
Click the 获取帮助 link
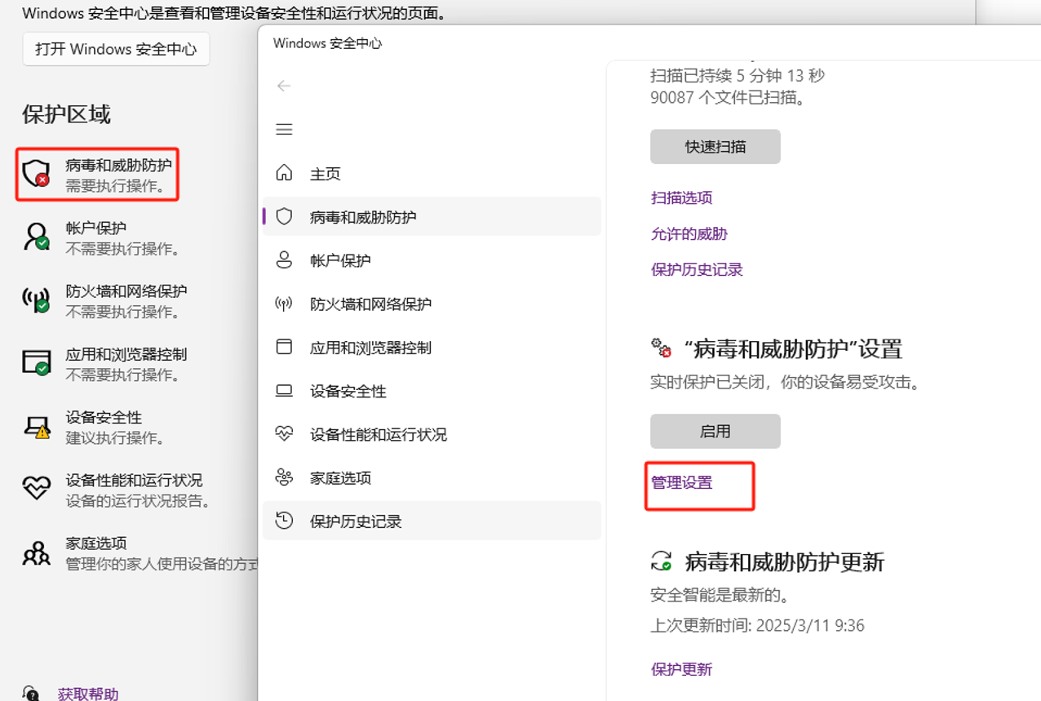88,694
